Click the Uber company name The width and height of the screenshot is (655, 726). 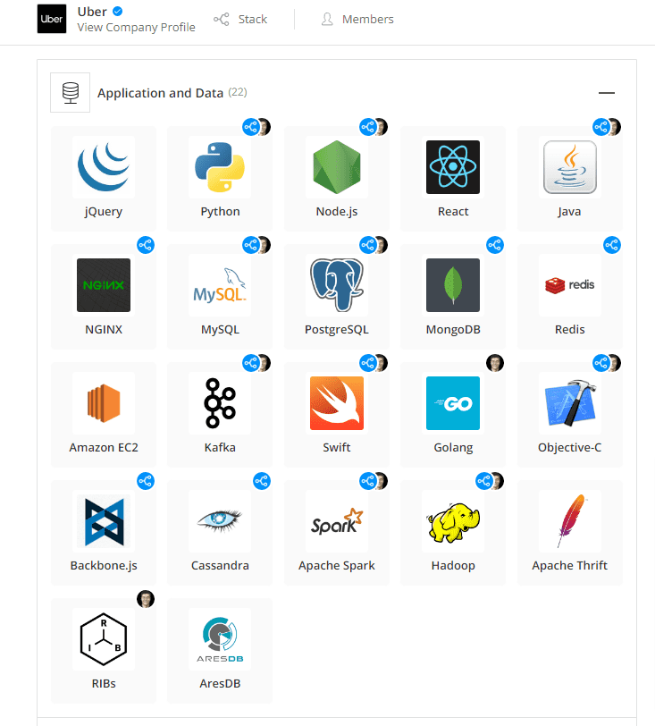coord(92,12)
